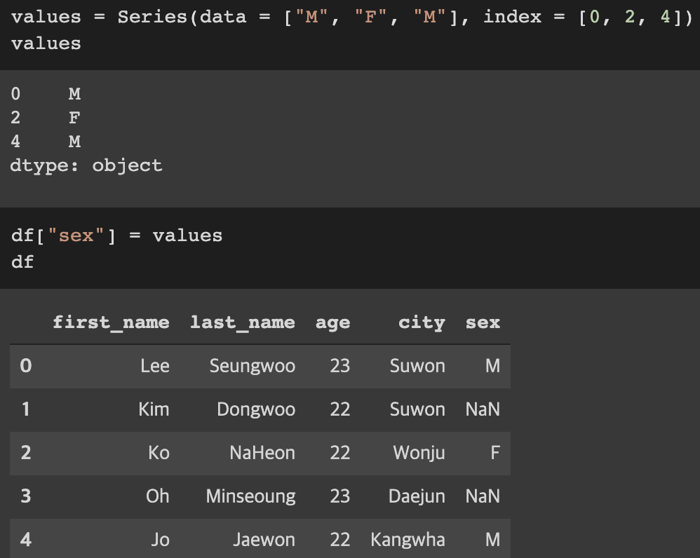Click the sex value 'F' in Ko row
Viewport: 700px width, 558px height.
coord(495,453)
